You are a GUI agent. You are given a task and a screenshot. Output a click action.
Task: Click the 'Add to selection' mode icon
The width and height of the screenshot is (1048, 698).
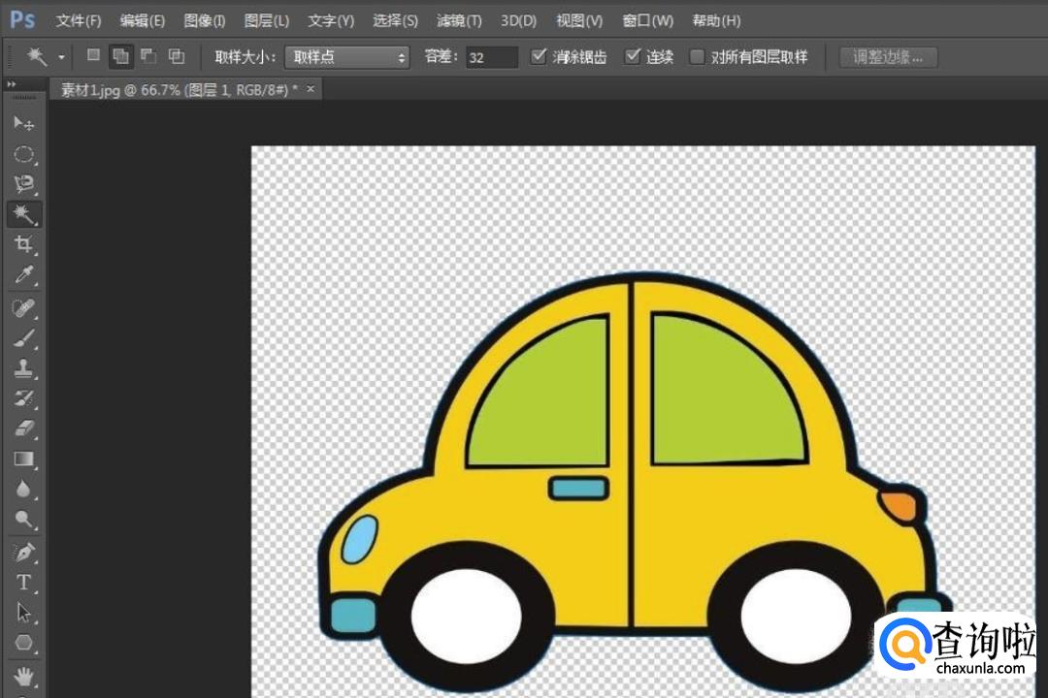pos(121,56)
